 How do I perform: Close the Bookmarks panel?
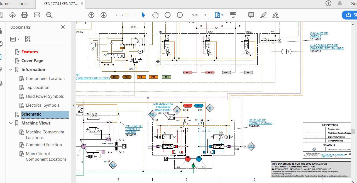click(63, 27)
